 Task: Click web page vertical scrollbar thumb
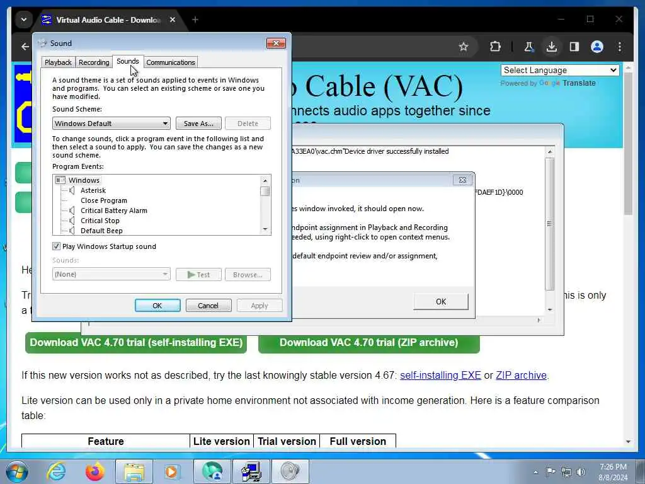628,143
